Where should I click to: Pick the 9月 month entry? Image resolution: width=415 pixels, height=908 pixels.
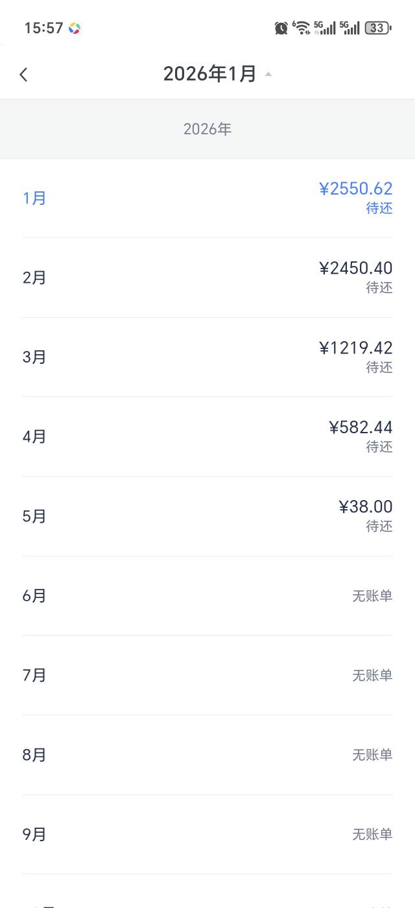(x=207, y=834)
